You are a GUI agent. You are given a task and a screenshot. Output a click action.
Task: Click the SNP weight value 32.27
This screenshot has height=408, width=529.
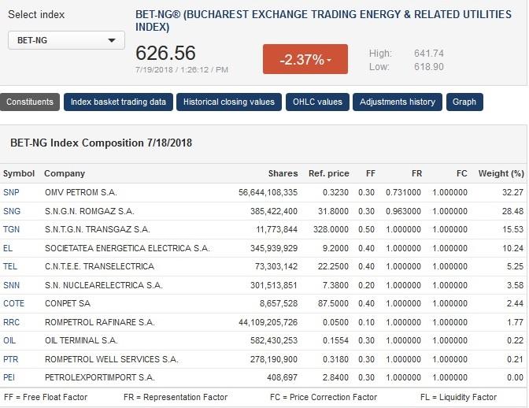coord(512,192)
